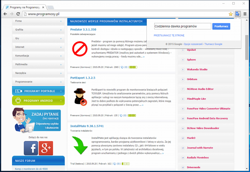Click the PortExpert rating bar
Image resolution: width=250 pixels, height=172 pixels.
[132, 115]
